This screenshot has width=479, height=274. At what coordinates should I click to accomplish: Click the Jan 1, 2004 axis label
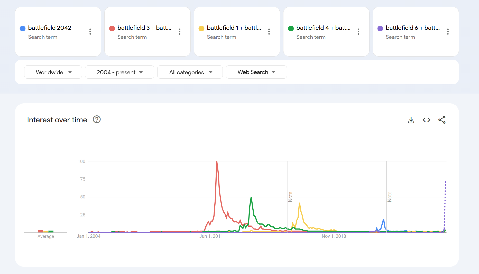88,236
